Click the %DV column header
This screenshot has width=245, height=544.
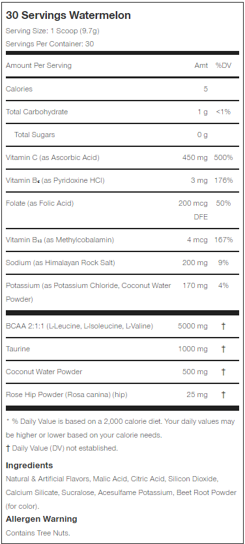pyautogui.click(x=223, y=65)
